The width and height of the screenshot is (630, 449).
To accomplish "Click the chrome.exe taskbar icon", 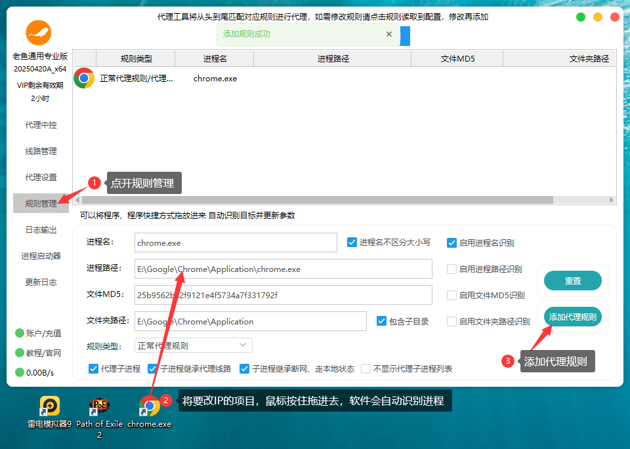I will [148, 406].
